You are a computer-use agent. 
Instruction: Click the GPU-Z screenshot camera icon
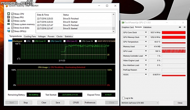pos(180,27)
